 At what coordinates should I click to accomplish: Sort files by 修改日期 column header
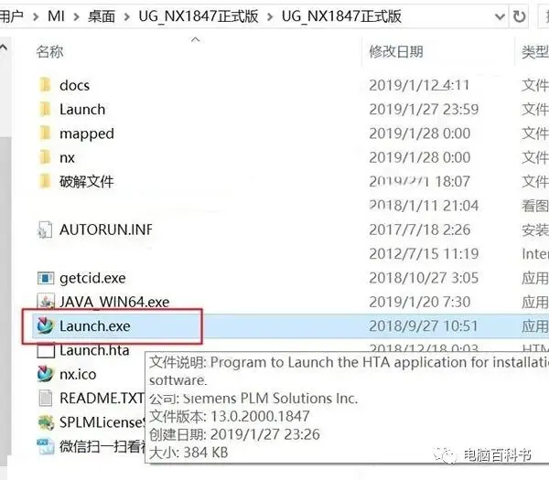point(396,52)
